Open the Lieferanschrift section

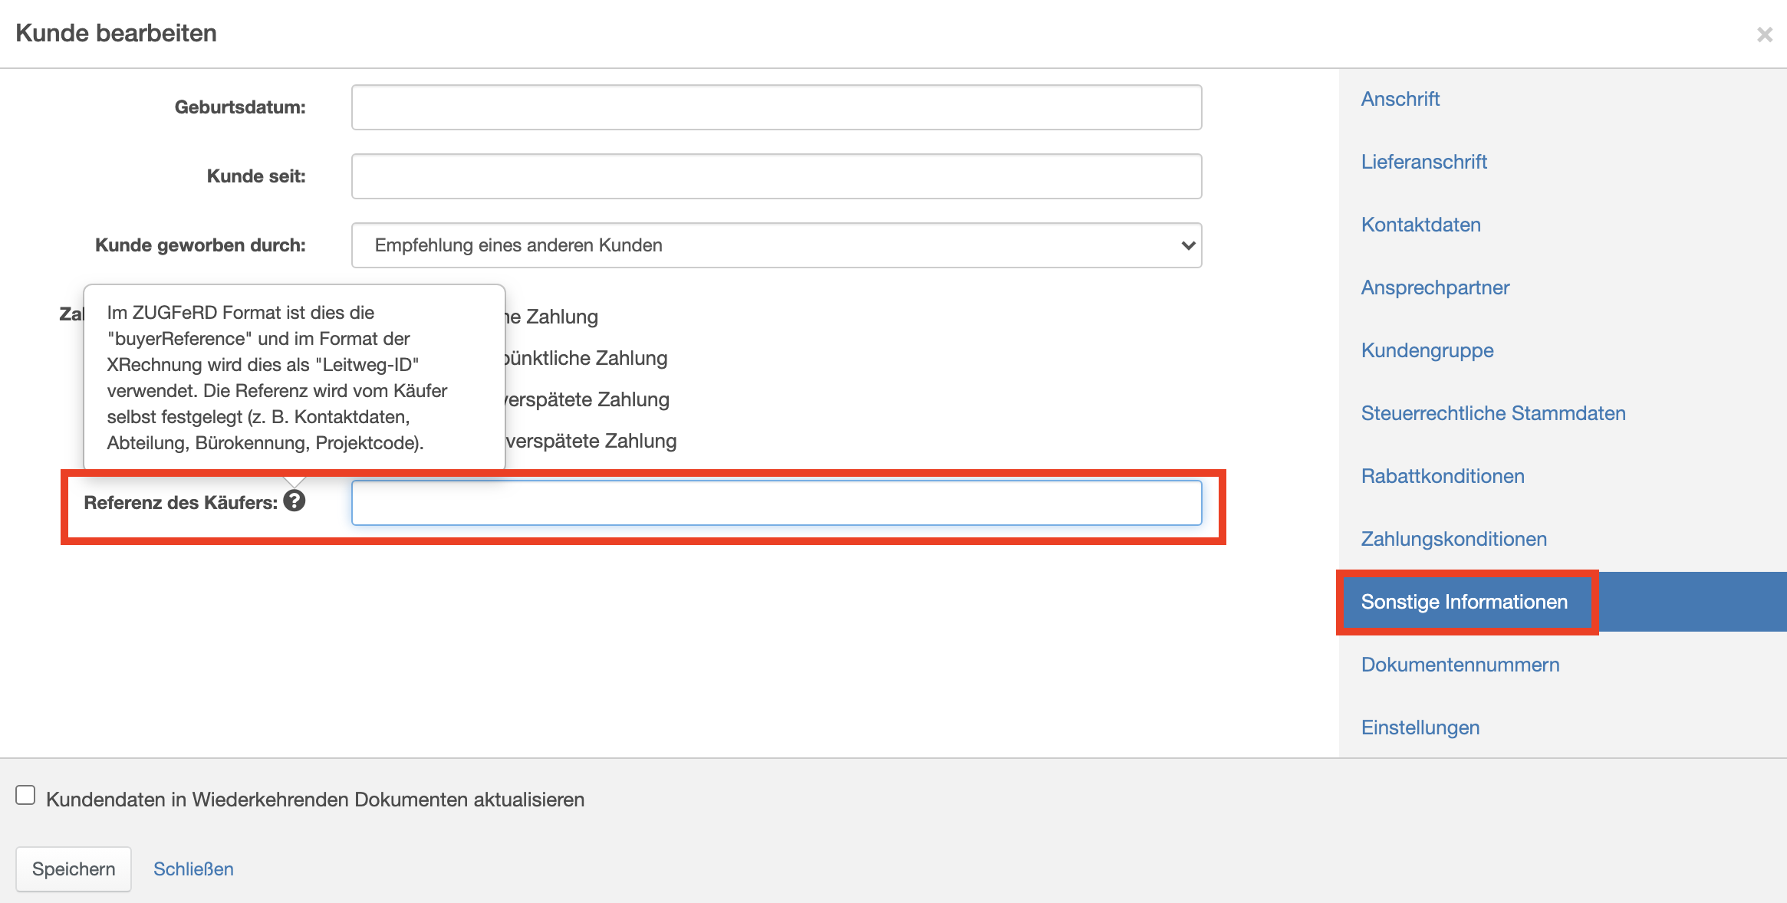1423,162
